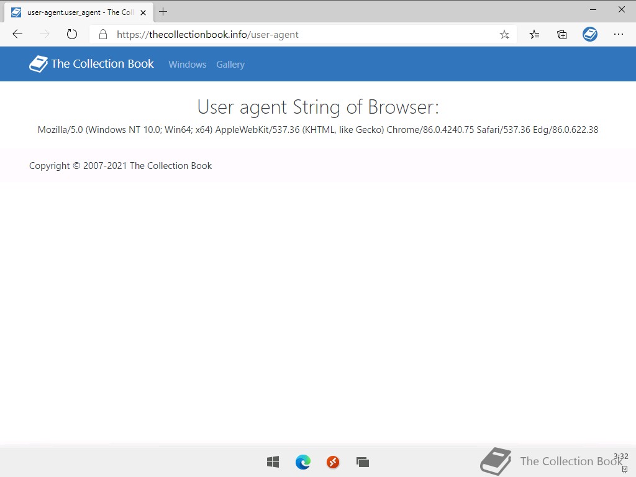Open the Collections icon in toolbar
Image resolution: width=636 pixels, height=477 pixels.
click(561, 35)
